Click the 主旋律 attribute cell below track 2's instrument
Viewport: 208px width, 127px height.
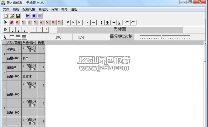pos(29,77)
